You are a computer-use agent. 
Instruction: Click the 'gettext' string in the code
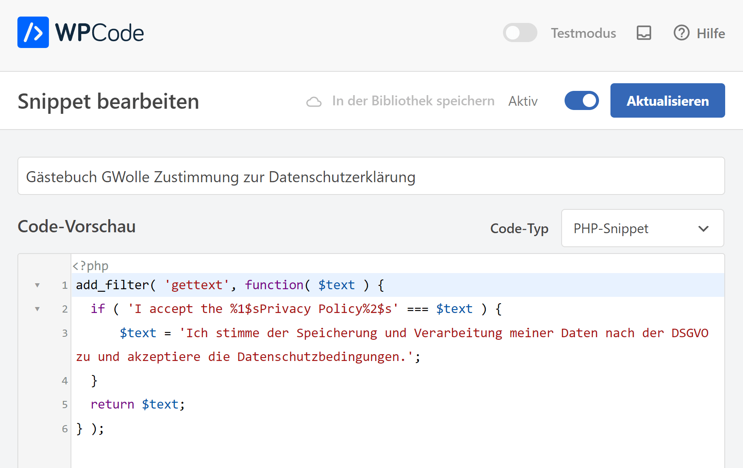click(197, 285)
